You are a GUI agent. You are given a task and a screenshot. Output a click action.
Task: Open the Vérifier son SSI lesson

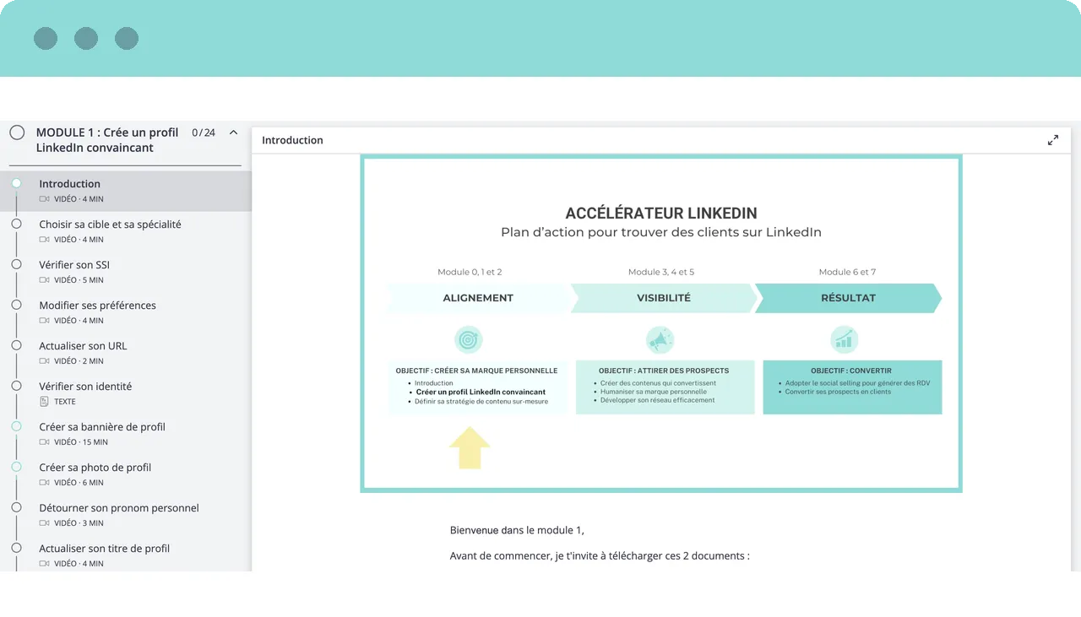pos(126,272)
